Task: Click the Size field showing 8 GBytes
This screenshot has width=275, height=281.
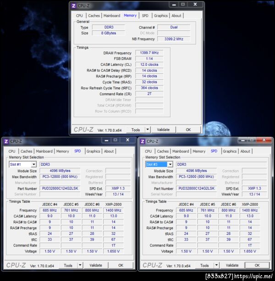Action: pyautogui.click(x=109, y=33)
